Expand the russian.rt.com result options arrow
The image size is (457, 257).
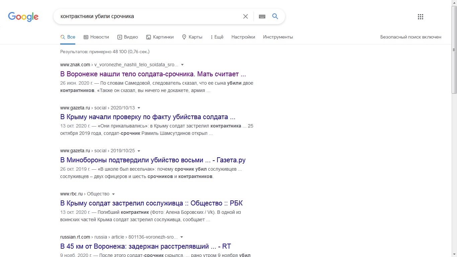(182, 237)
